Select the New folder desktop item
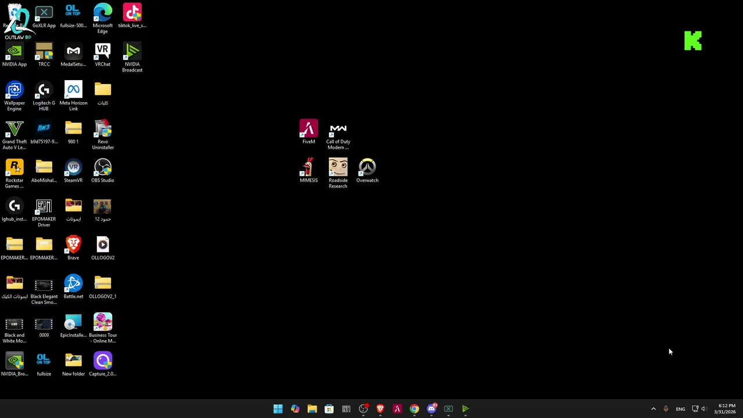Image resolution: width=743 pixels, height=418 pixels. pos(73,365)
